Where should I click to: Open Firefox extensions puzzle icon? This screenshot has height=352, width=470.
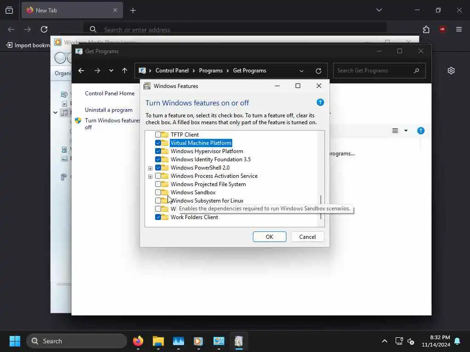426,29
